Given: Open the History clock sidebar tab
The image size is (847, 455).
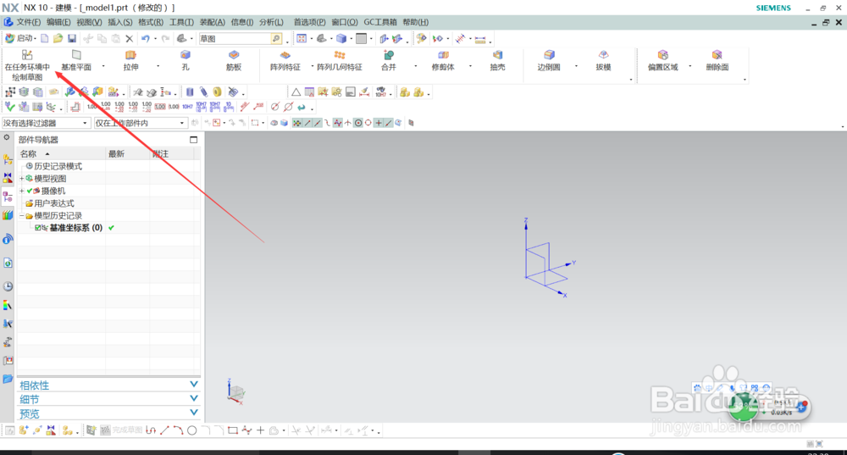Looking at the screenshot, I should point(8,286).
